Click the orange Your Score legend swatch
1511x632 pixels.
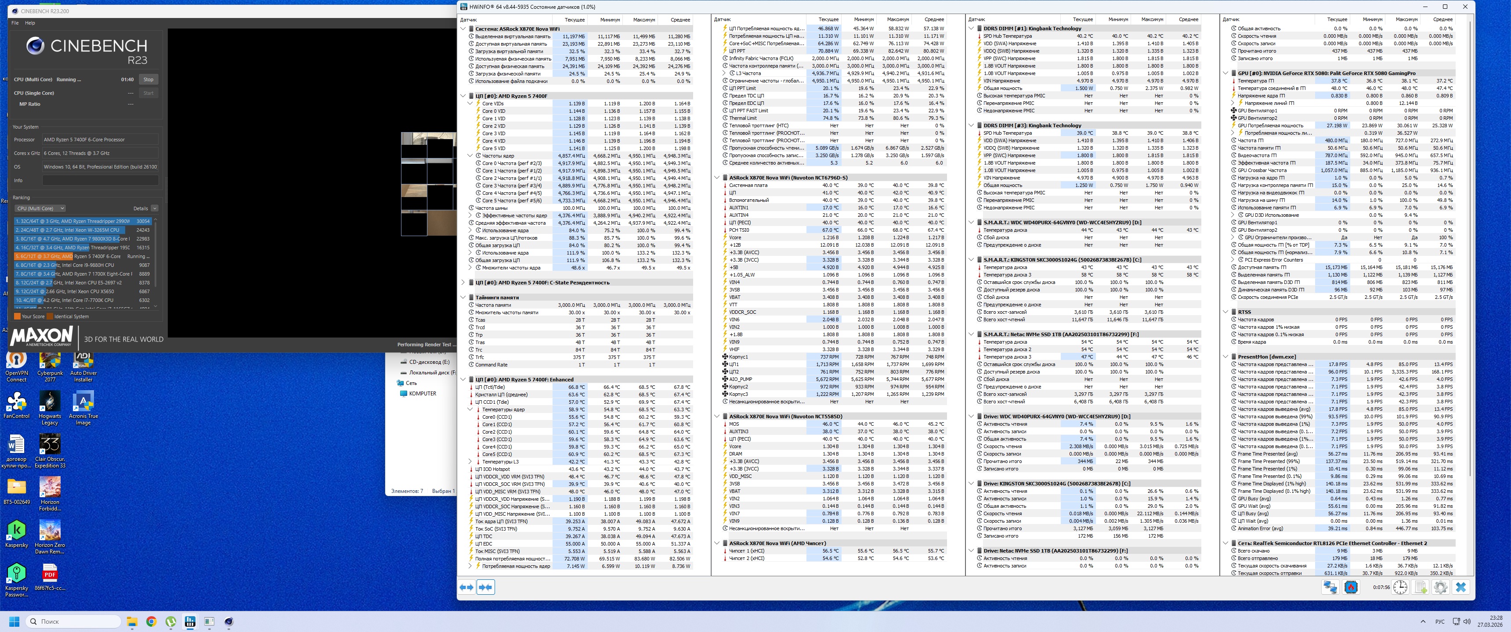pyautogui.click(x=18, y=316)
